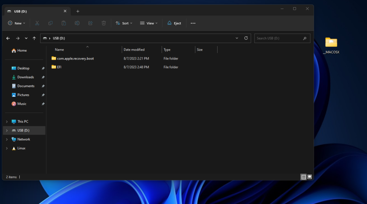
Task: Select the com.apple.recovery.boot folder
Action: click(x=75, y=58)
